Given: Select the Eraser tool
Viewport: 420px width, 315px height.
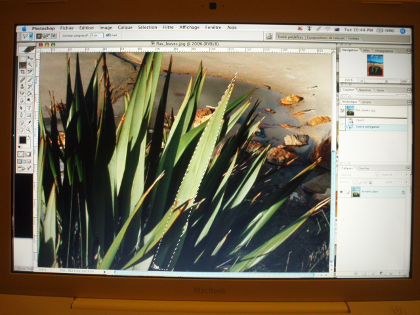Looking at the screenshot, I should point(22,93).
